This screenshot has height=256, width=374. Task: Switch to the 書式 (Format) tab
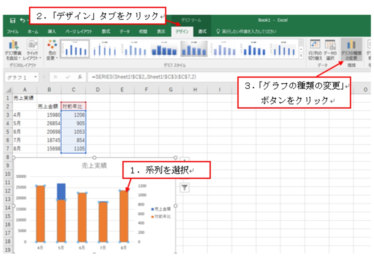[202, 31]
